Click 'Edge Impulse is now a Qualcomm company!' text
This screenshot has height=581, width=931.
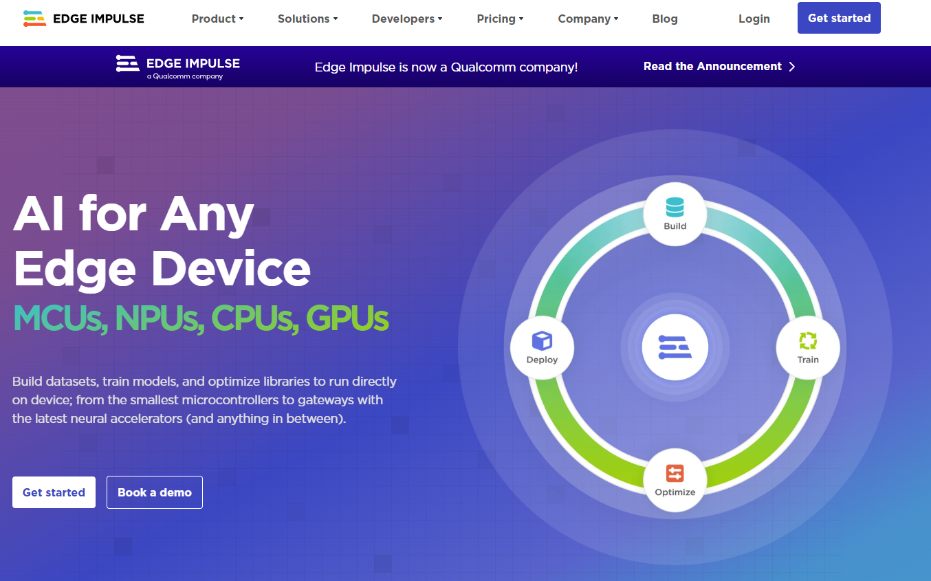(x=446, y=67)
